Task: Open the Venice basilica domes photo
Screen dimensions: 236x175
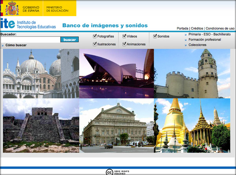Action: (41, 74)
